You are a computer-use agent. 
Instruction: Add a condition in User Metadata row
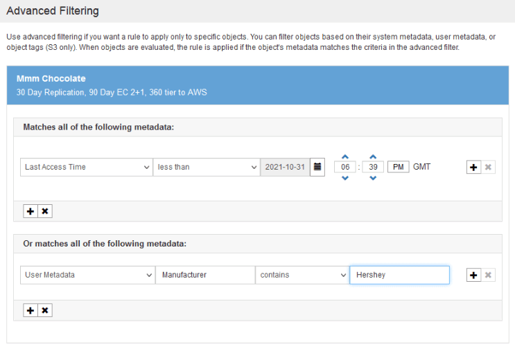pos(473,276)
